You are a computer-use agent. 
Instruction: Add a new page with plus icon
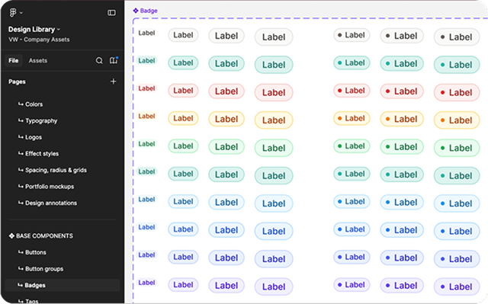coord(114,82)
